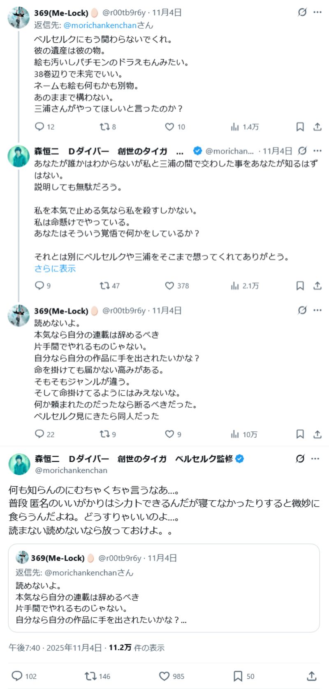Screen dimensions: 329x689
Task: Open the third tweet's more options menu
Action: click(x=317, y=310)
